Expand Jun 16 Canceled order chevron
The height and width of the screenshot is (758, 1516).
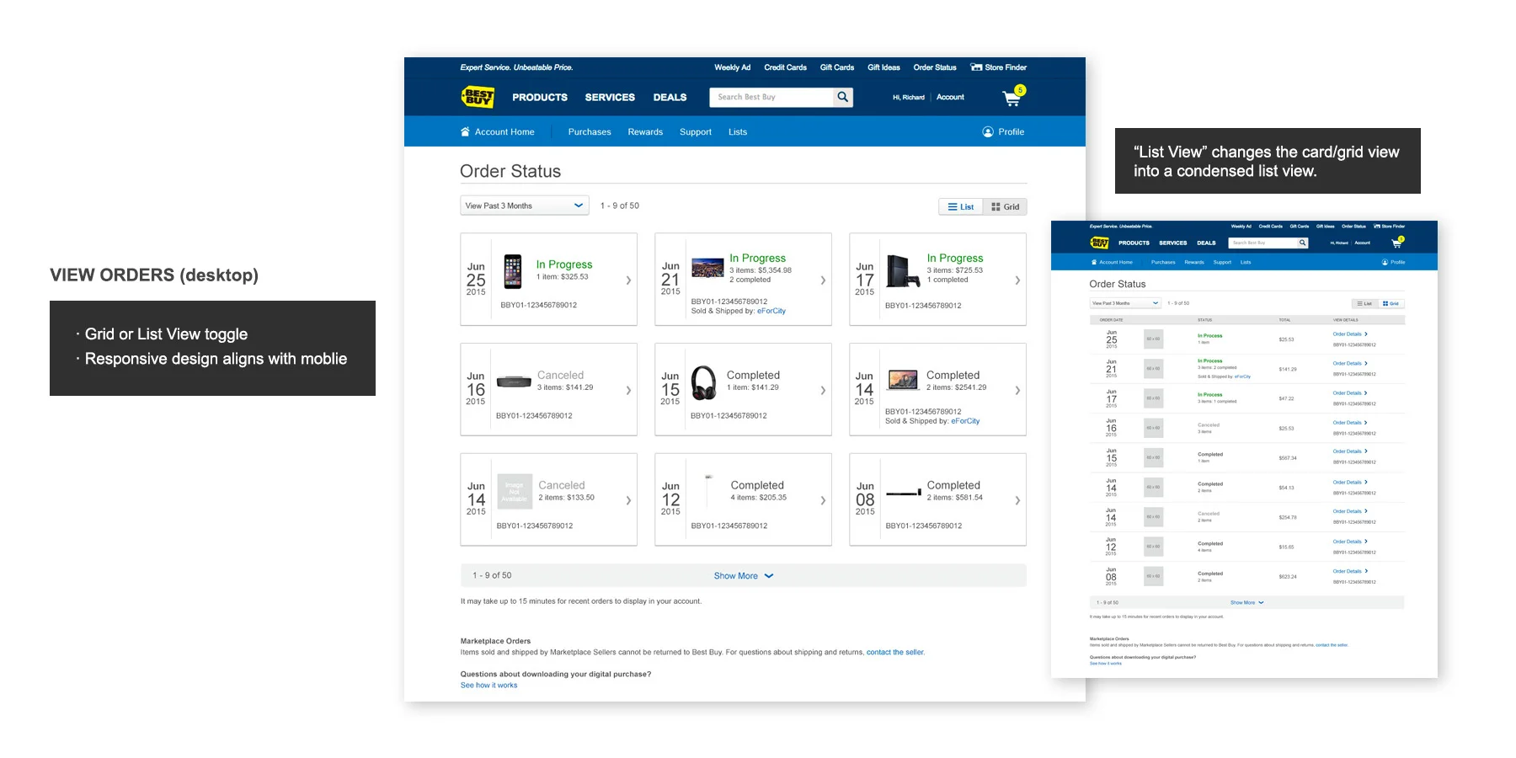tap(628, 391)
